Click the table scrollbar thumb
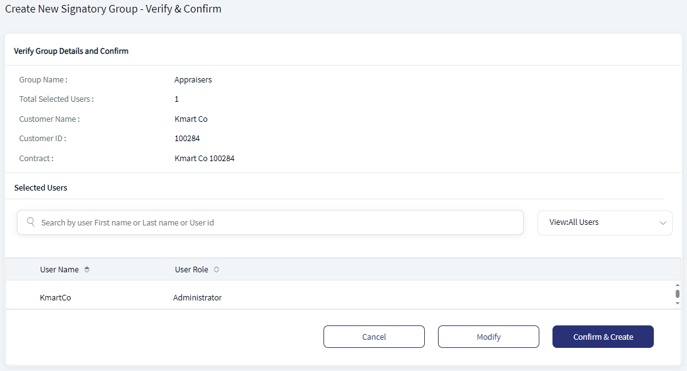The image size is (687, 371). coord(678,294)
